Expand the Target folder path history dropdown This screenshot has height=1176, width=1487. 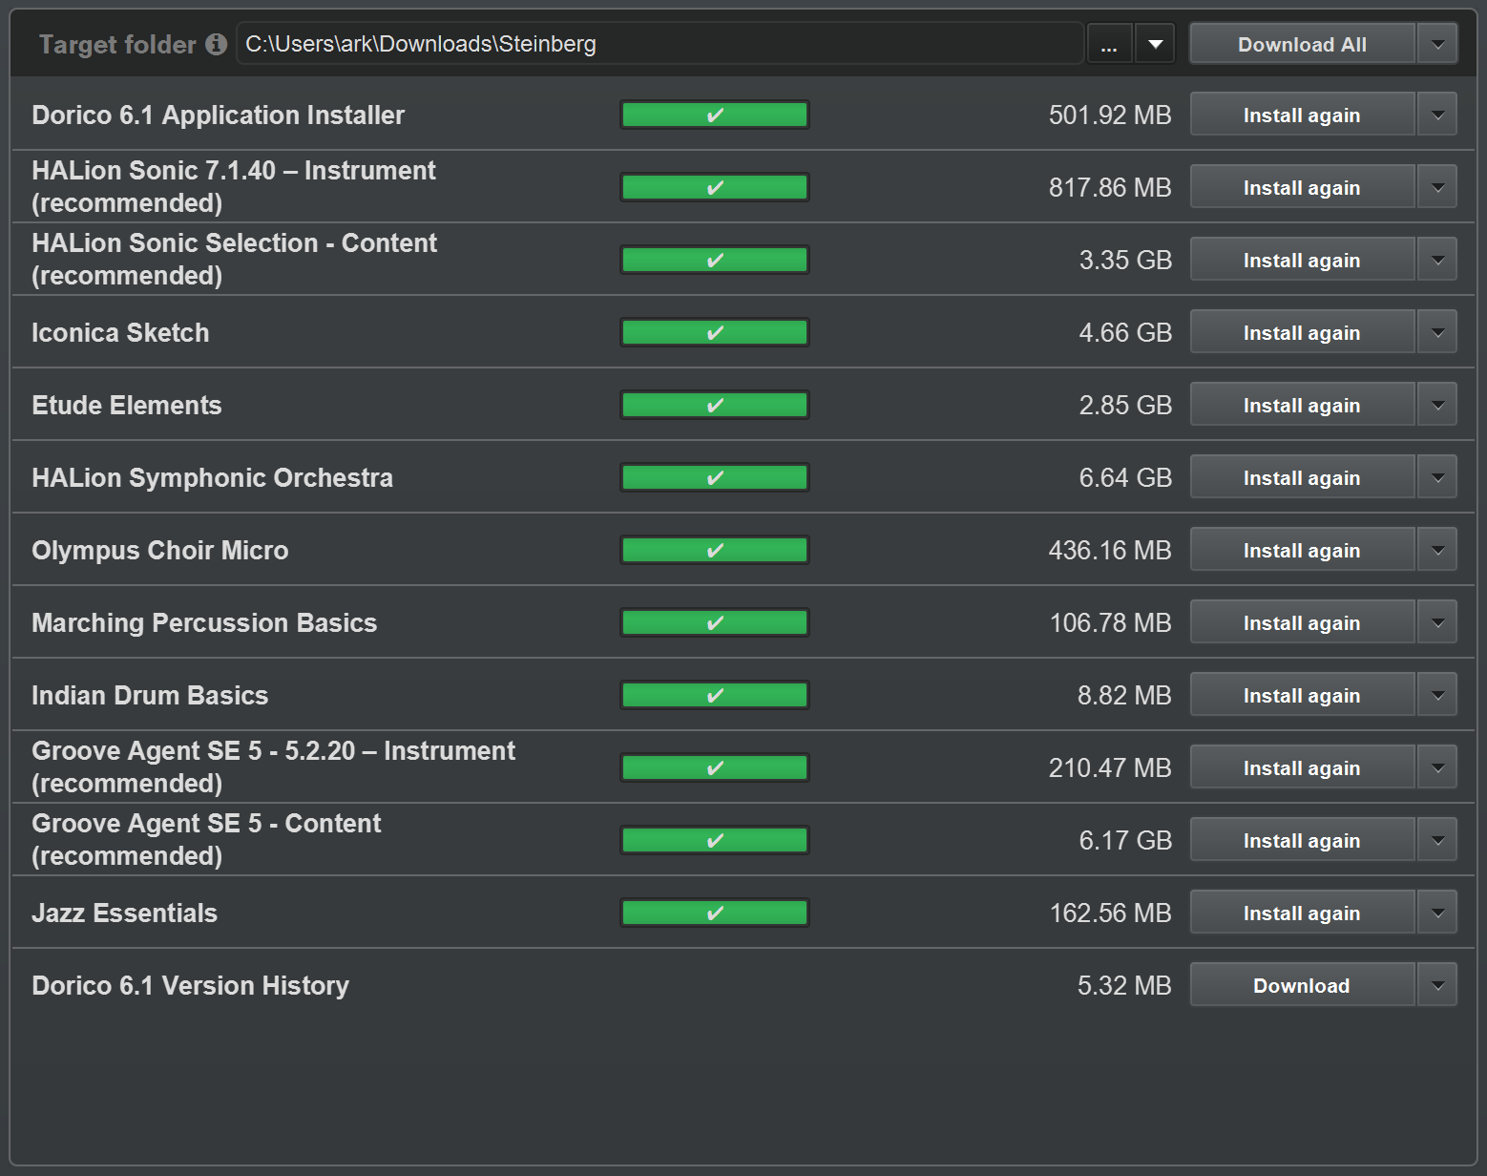coord(1155,44)
